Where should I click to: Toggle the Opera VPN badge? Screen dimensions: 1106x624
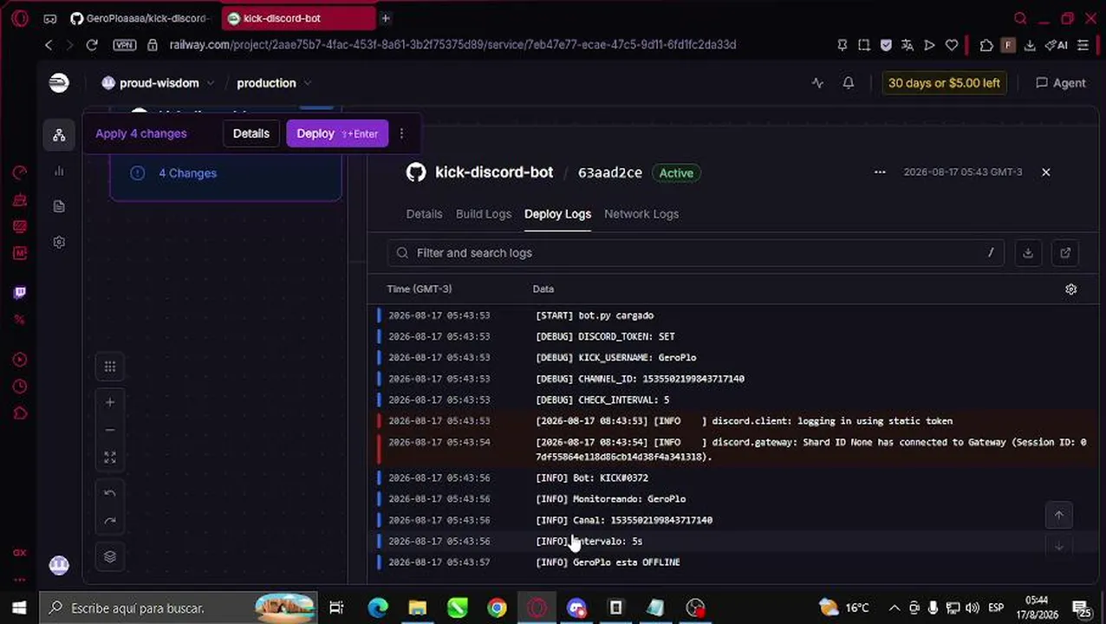[x=124, y=45]
